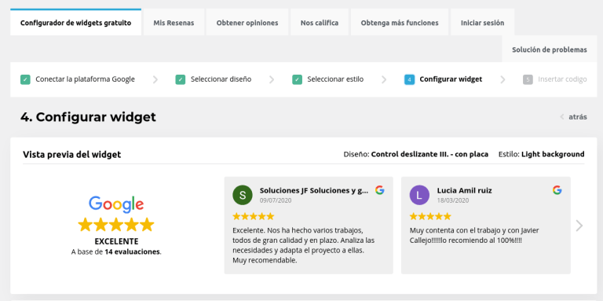Click reviewer name Soluciones JF Soluciones y g...
The height and width of the screenshot is (301, 603).
click(x=314, y=190)
